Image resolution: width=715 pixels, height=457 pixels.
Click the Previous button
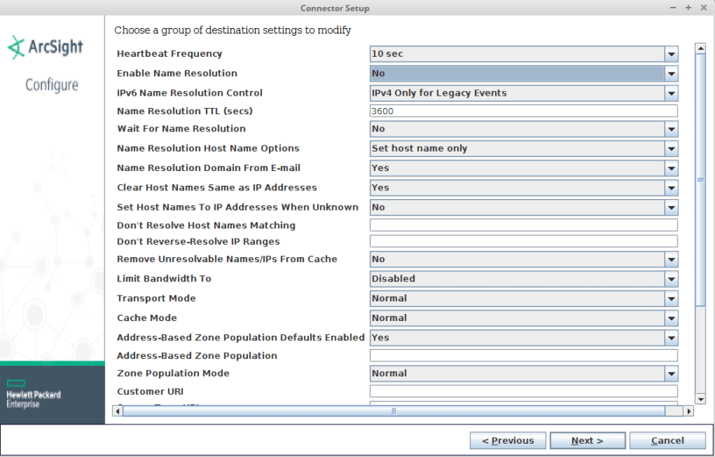tap(507, 441)
